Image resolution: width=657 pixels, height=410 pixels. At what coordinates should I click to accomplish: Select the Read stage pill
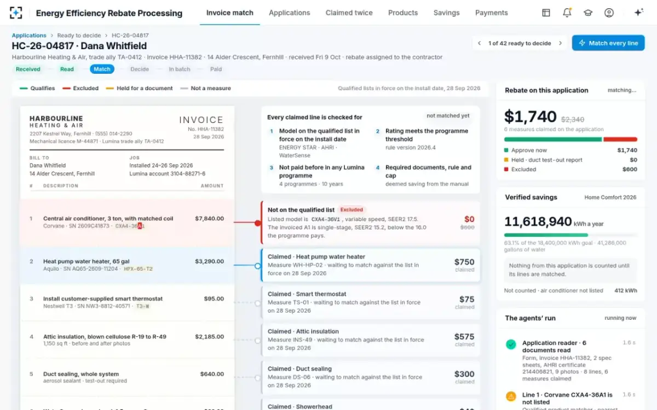tap(67, 69)
